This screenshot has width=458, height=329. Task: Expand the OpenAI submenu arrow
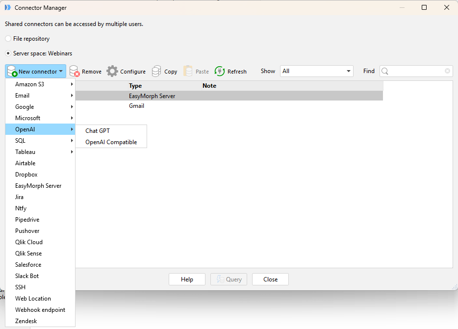pos(72,129)
